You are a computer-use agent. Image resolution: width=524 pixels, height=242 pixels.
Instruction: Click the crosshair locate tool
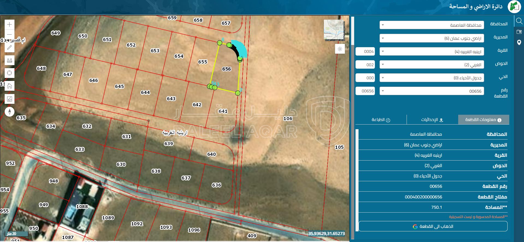pos(10,73)
